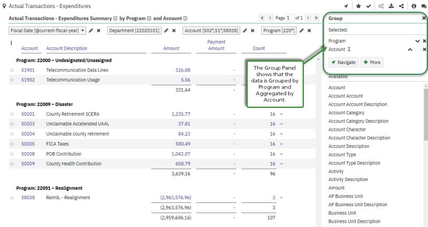This screenshot has width=428, height=227.
Task: Click the Available list scrollbar
Action: (426, 114)
